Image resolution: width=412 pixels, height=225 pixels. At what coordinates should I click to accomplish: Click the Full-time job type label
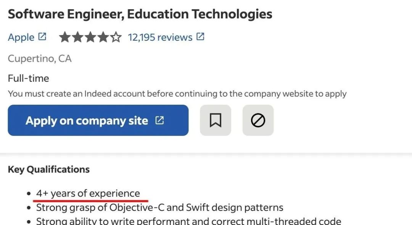(29, 78)
